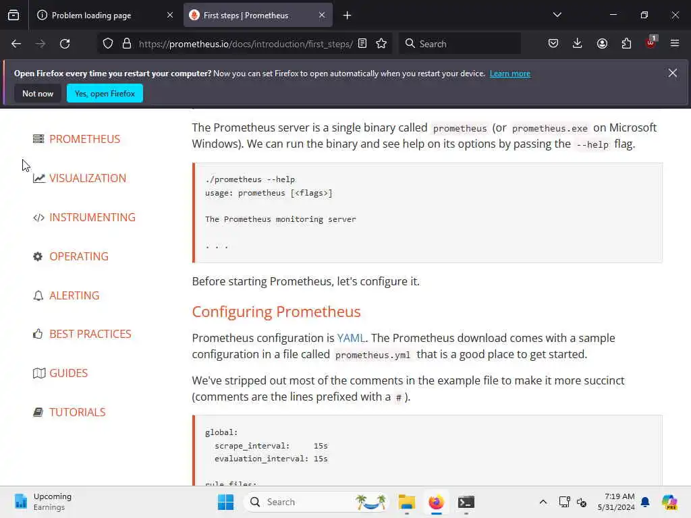691x518 pixels.
Task: View site security padlock info
Action: (127, 44)
